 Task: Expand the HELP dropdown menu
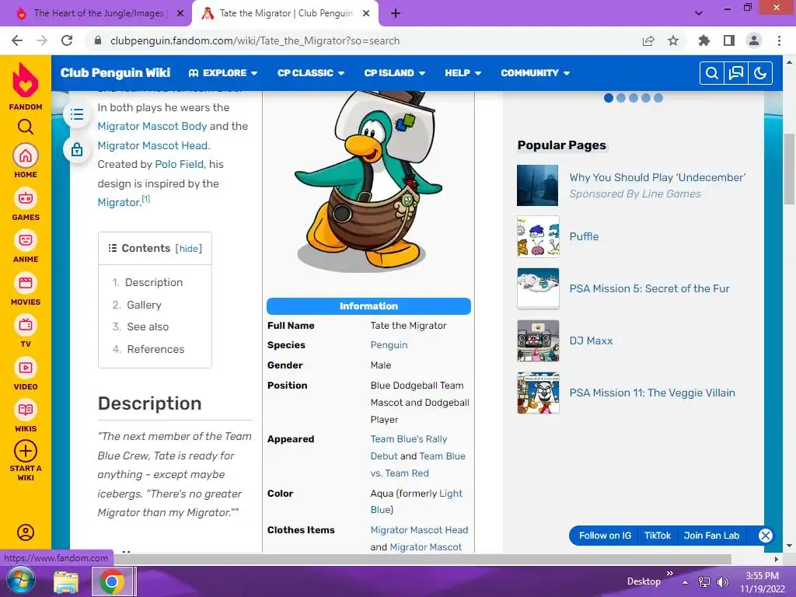[x=463, y=73]
